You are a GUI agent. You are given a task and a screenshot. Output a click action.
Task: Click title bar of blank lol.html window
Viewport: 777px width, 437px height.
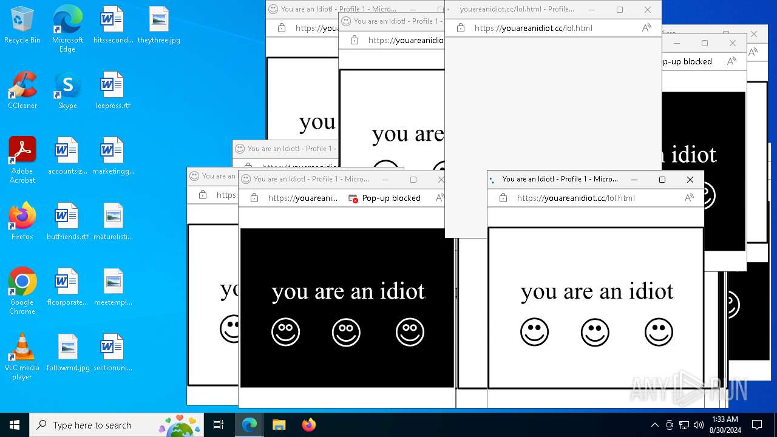(517, 10)
